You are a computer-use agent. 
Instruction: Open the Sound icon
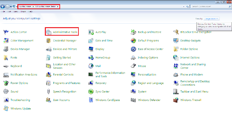tap(6, 91)
